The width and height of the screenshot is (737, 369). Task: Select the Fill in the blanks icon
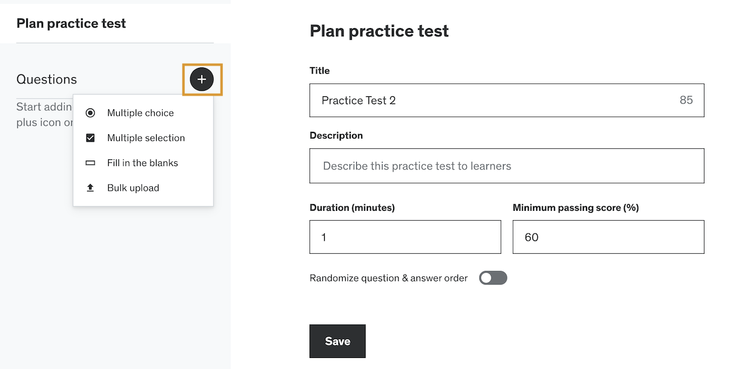tap(90, 162)
